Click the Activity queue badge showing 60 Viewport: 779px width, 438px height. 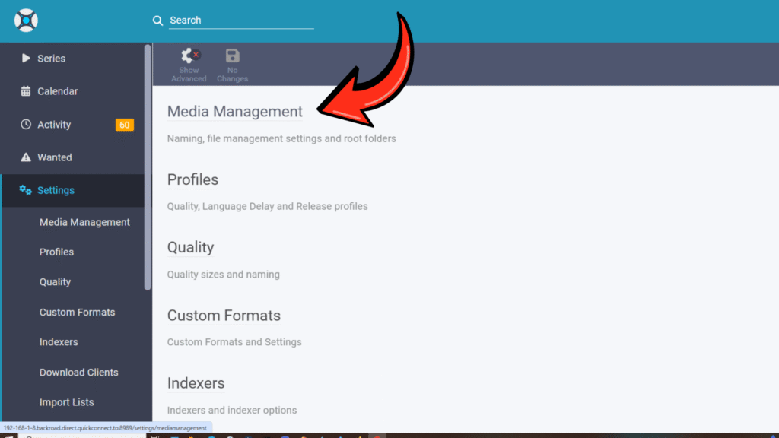tap(124, 125)
